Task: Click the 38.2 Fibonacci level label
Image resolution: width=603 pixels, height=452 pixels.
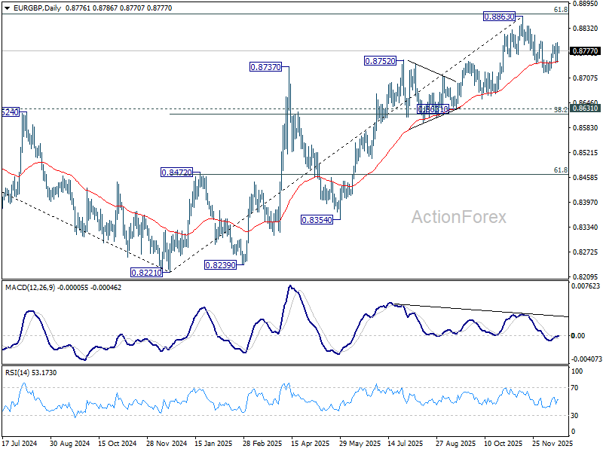Action: (560, 110)
